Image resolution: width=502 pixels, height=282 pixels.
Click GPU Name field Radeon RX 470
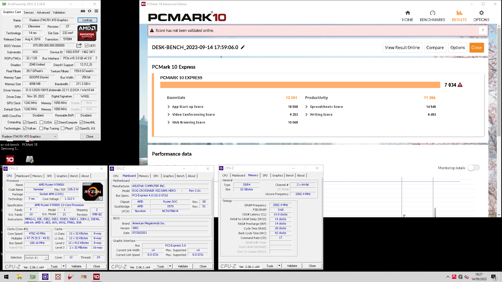click(49, 20)
